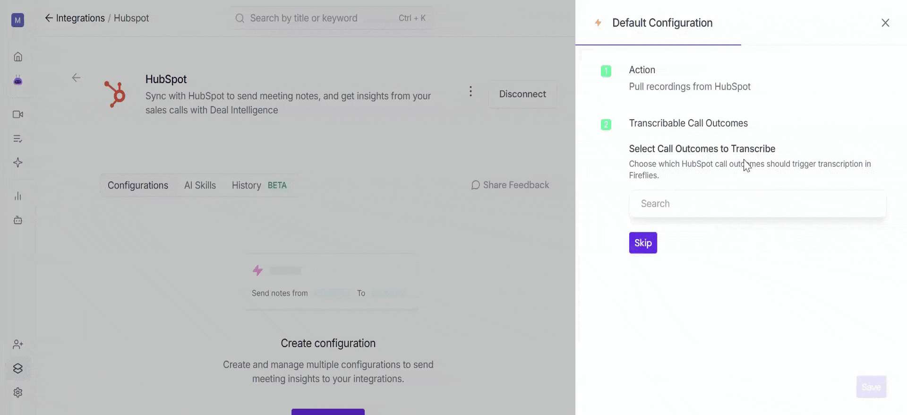
Task: Click the search magnifier icon
Action: tap(240, 18)
